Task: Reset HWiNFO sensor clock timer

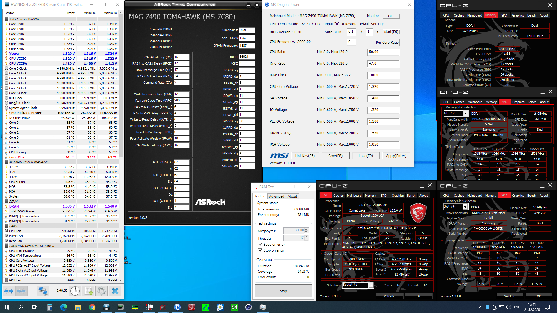Action: pos(75,291)
